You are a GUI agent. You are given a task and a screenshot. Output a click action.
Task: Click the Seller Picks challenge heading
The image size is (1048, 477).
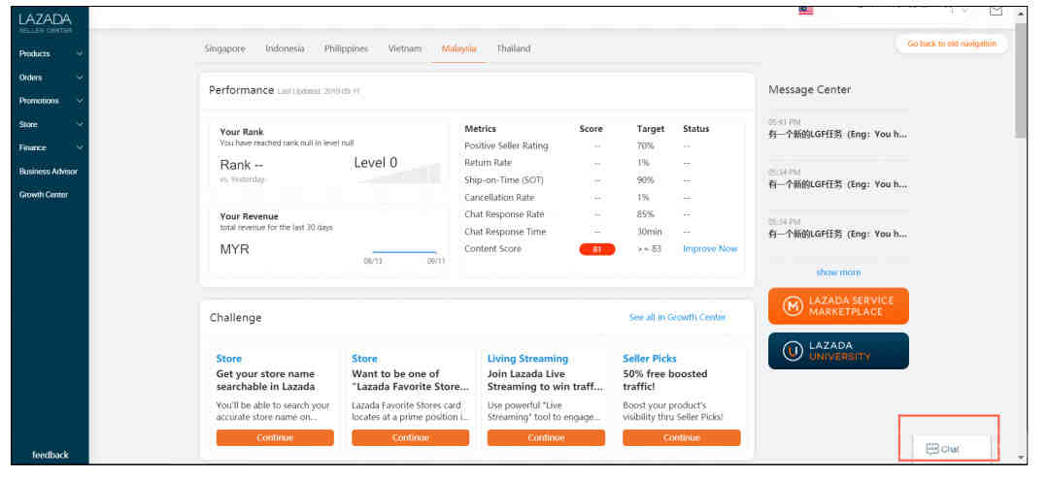(x=650, y=359)
